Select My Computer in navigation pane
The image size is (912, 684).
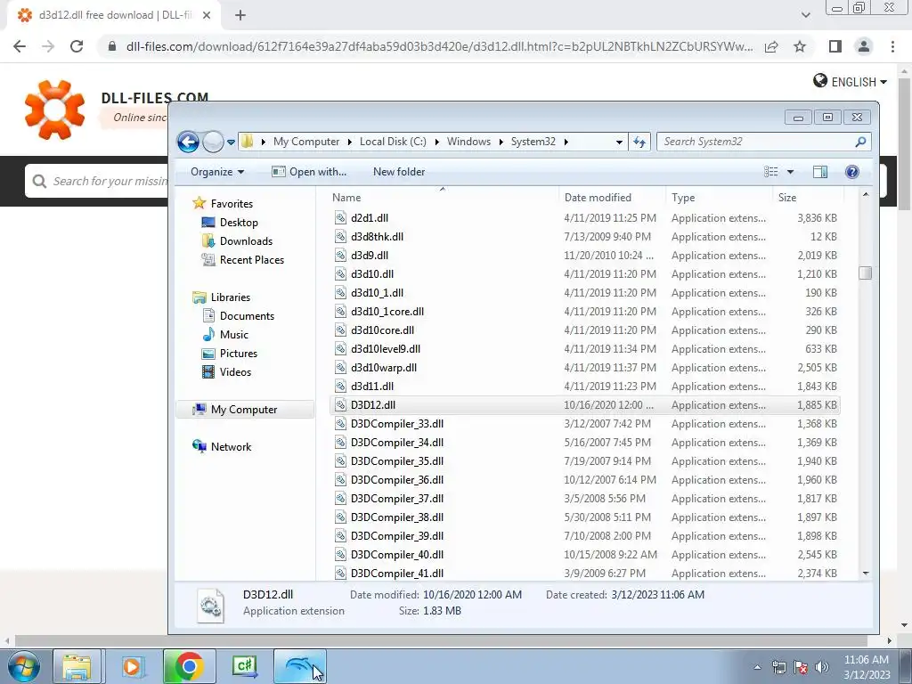pyautogui.click(x=244, y=410)
